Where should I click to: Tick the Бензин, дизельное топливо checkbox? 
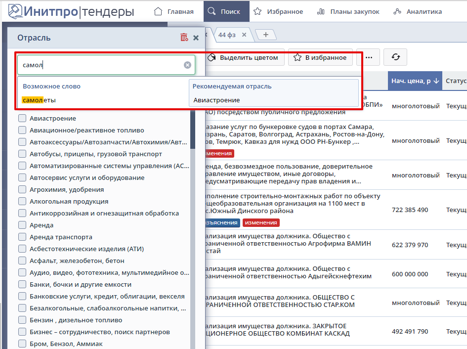(x=22, y=320)
